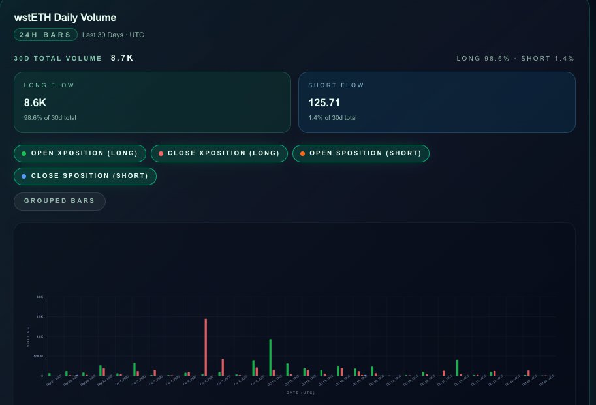Click the '8.7K' total volume value
Image resolution: width=596 pixels, height=405 pixels.
pos(122,58)
